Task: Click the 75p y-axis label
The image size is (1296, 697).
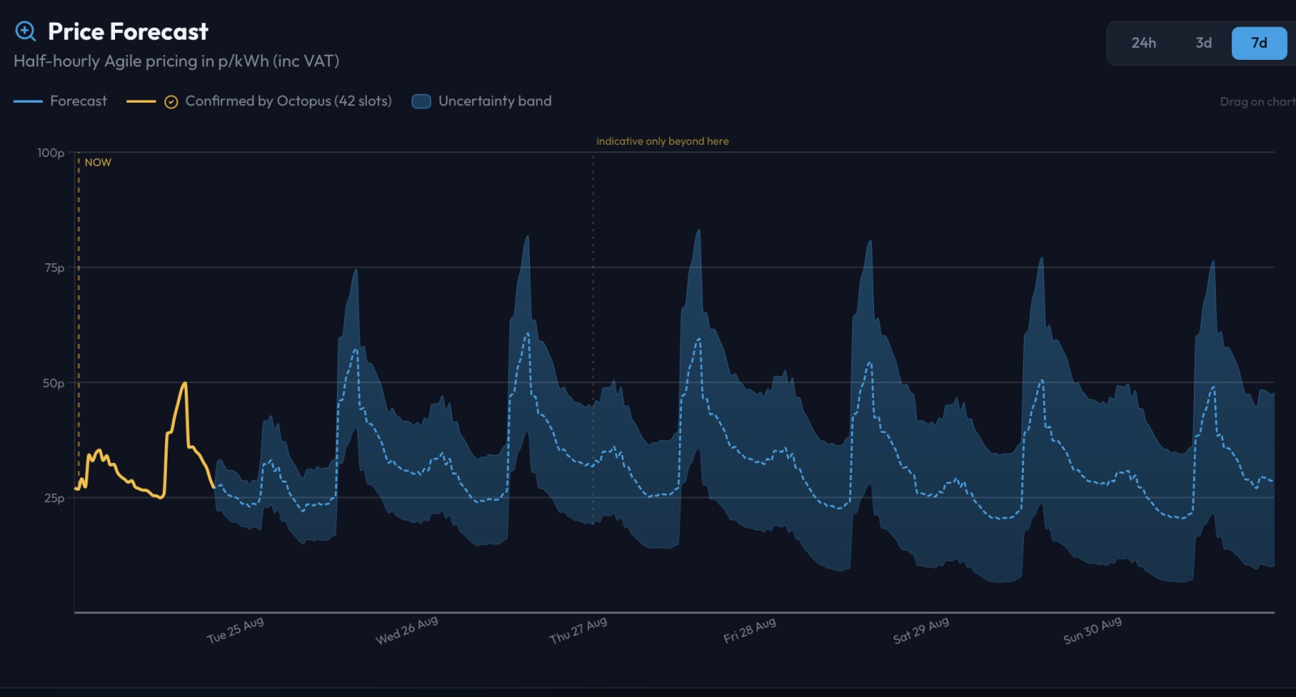Action: point(54,268)
